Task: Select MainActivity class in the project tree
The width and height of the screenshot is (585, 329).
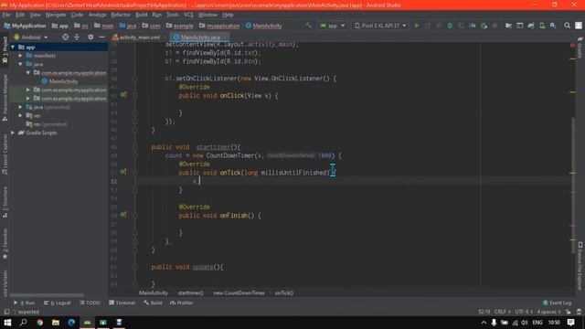Action: [59, 81]
